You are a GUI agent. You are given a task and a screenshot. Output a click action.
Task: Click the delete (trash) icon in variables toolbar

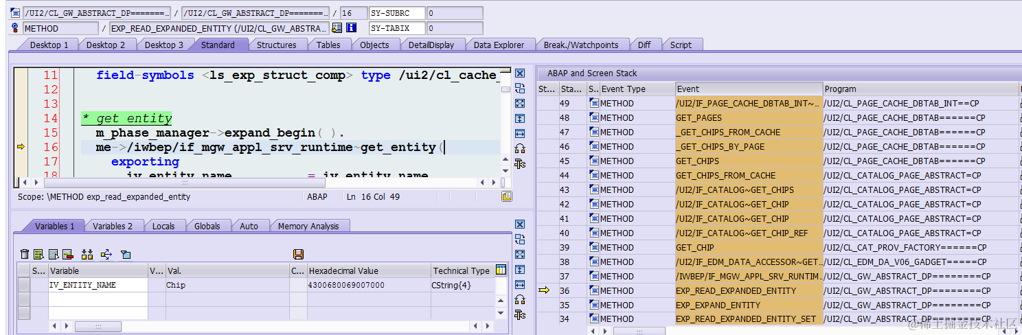pyautogui.click(x=25, y=254)
